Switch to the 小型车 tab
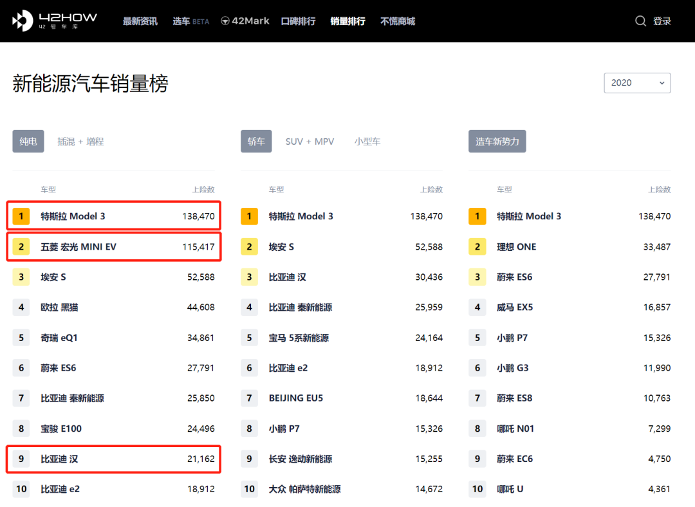The image size is (695, 507). [367, 142]
